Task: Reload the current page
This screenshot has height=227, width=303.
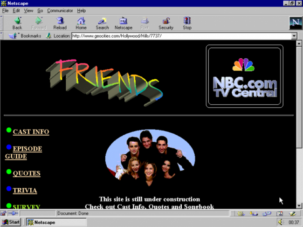Action: coord(60,23)
